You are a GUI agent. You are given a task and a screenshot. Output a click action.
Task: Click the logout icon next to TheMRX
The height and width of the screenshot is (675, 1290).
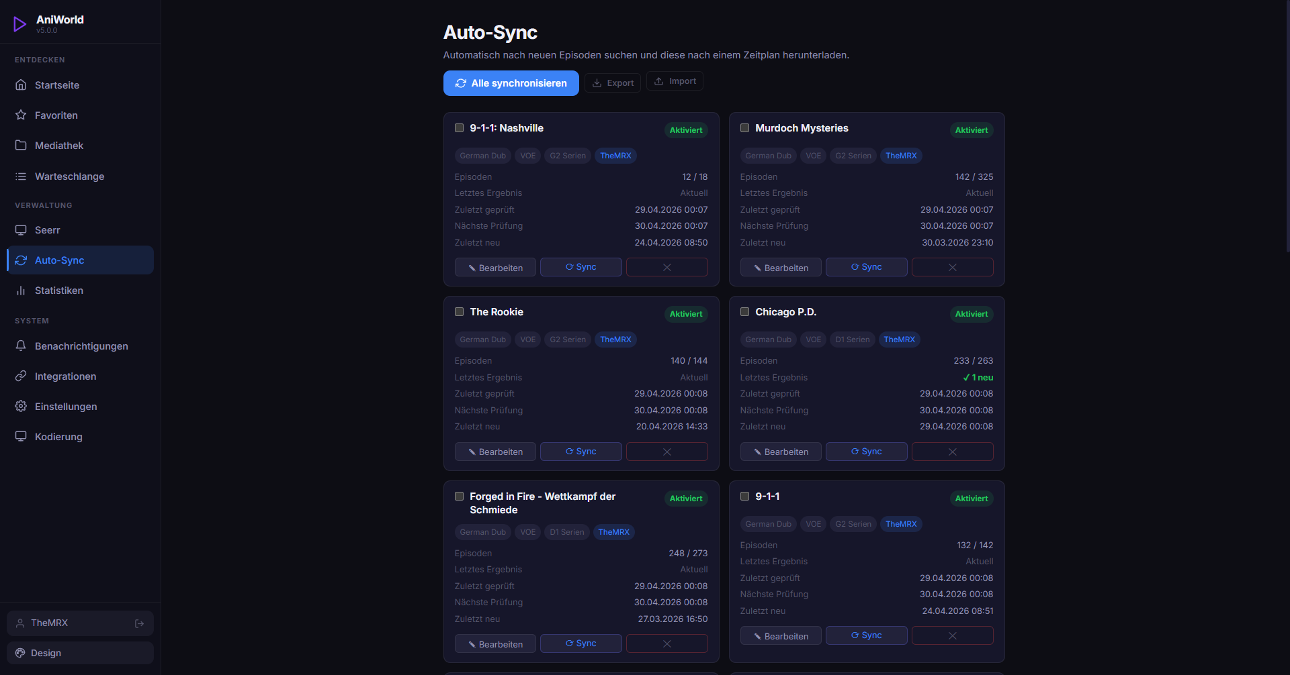pyautogui.click(x=140, y=623)
